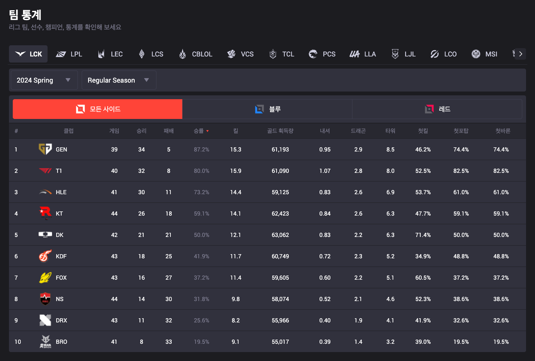Sort table by 승리 column header
The width and height of the screenshot is (535, 361).
pyautogui.click(x=141, y=131)
